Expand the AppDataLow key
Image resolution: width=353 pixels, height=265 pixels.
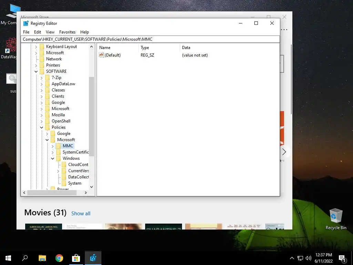pyautogui.click(x=41, y=84)
